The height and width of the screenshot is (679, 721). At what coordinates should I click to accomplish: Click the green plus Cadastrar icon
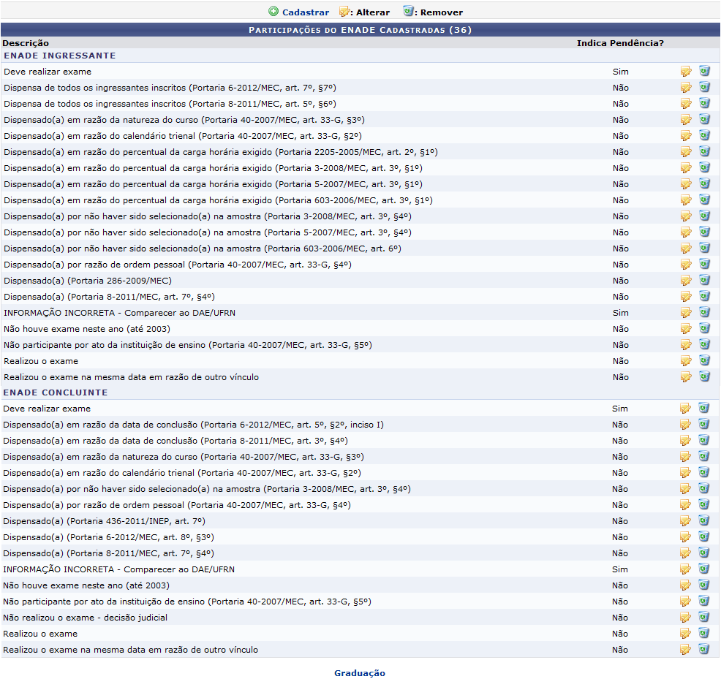click(273, 12)
